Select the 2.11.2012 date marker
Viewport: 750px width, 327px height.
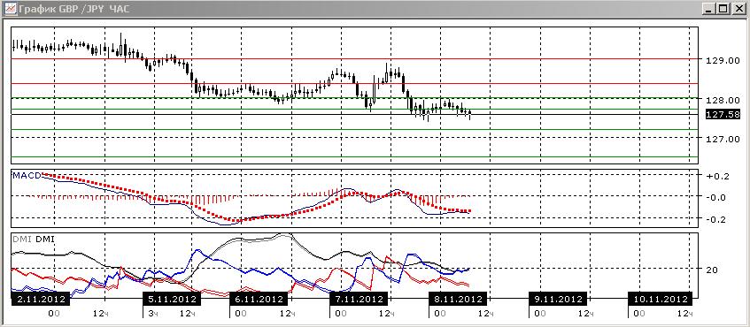click(x=40, y=300)
